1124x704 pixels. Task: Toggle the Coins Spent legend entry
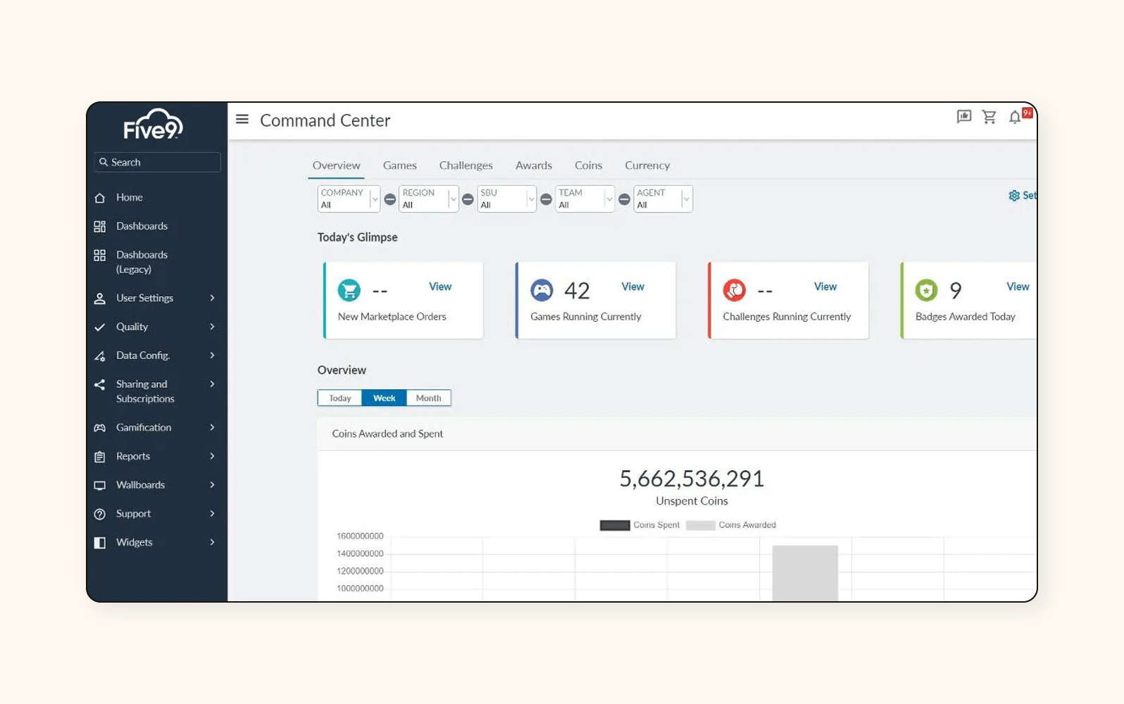(x=639, y=525)
